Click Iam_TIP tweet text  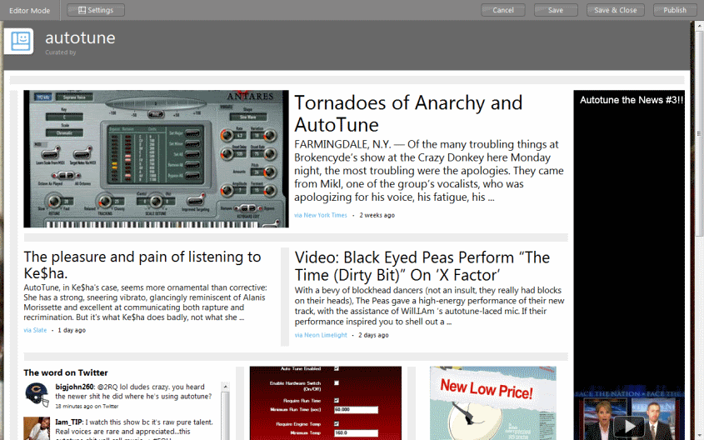tap(135, 429)
